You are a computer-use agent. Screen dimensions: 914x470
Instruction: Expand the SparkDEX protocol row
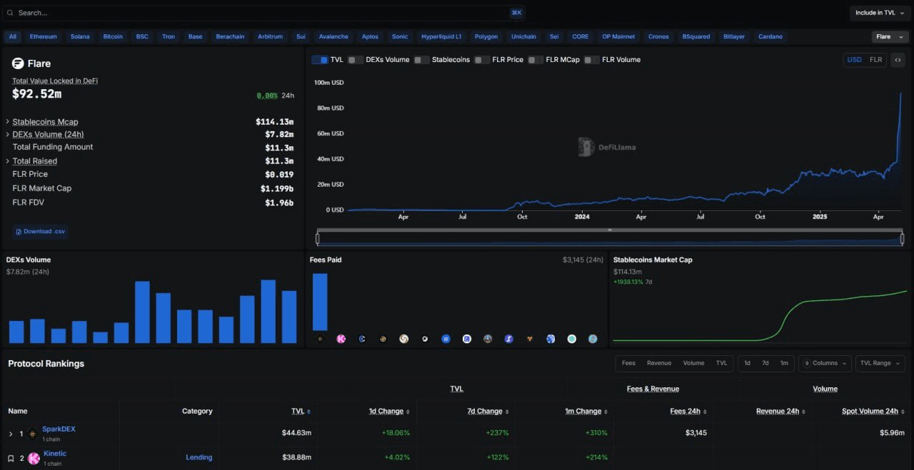pyautogui.click(x=11, y=434)
